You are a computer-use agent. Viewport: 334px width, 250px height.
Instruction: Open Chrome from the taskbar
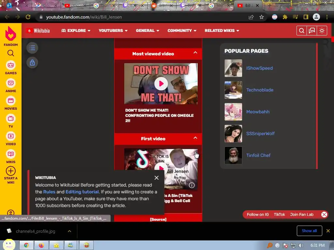pyautogui.click(x=26, y=245)
